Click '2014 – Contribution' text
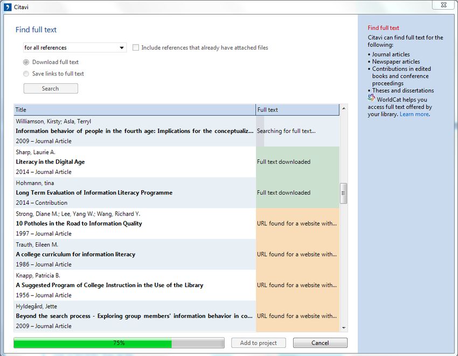 point(41,203)
